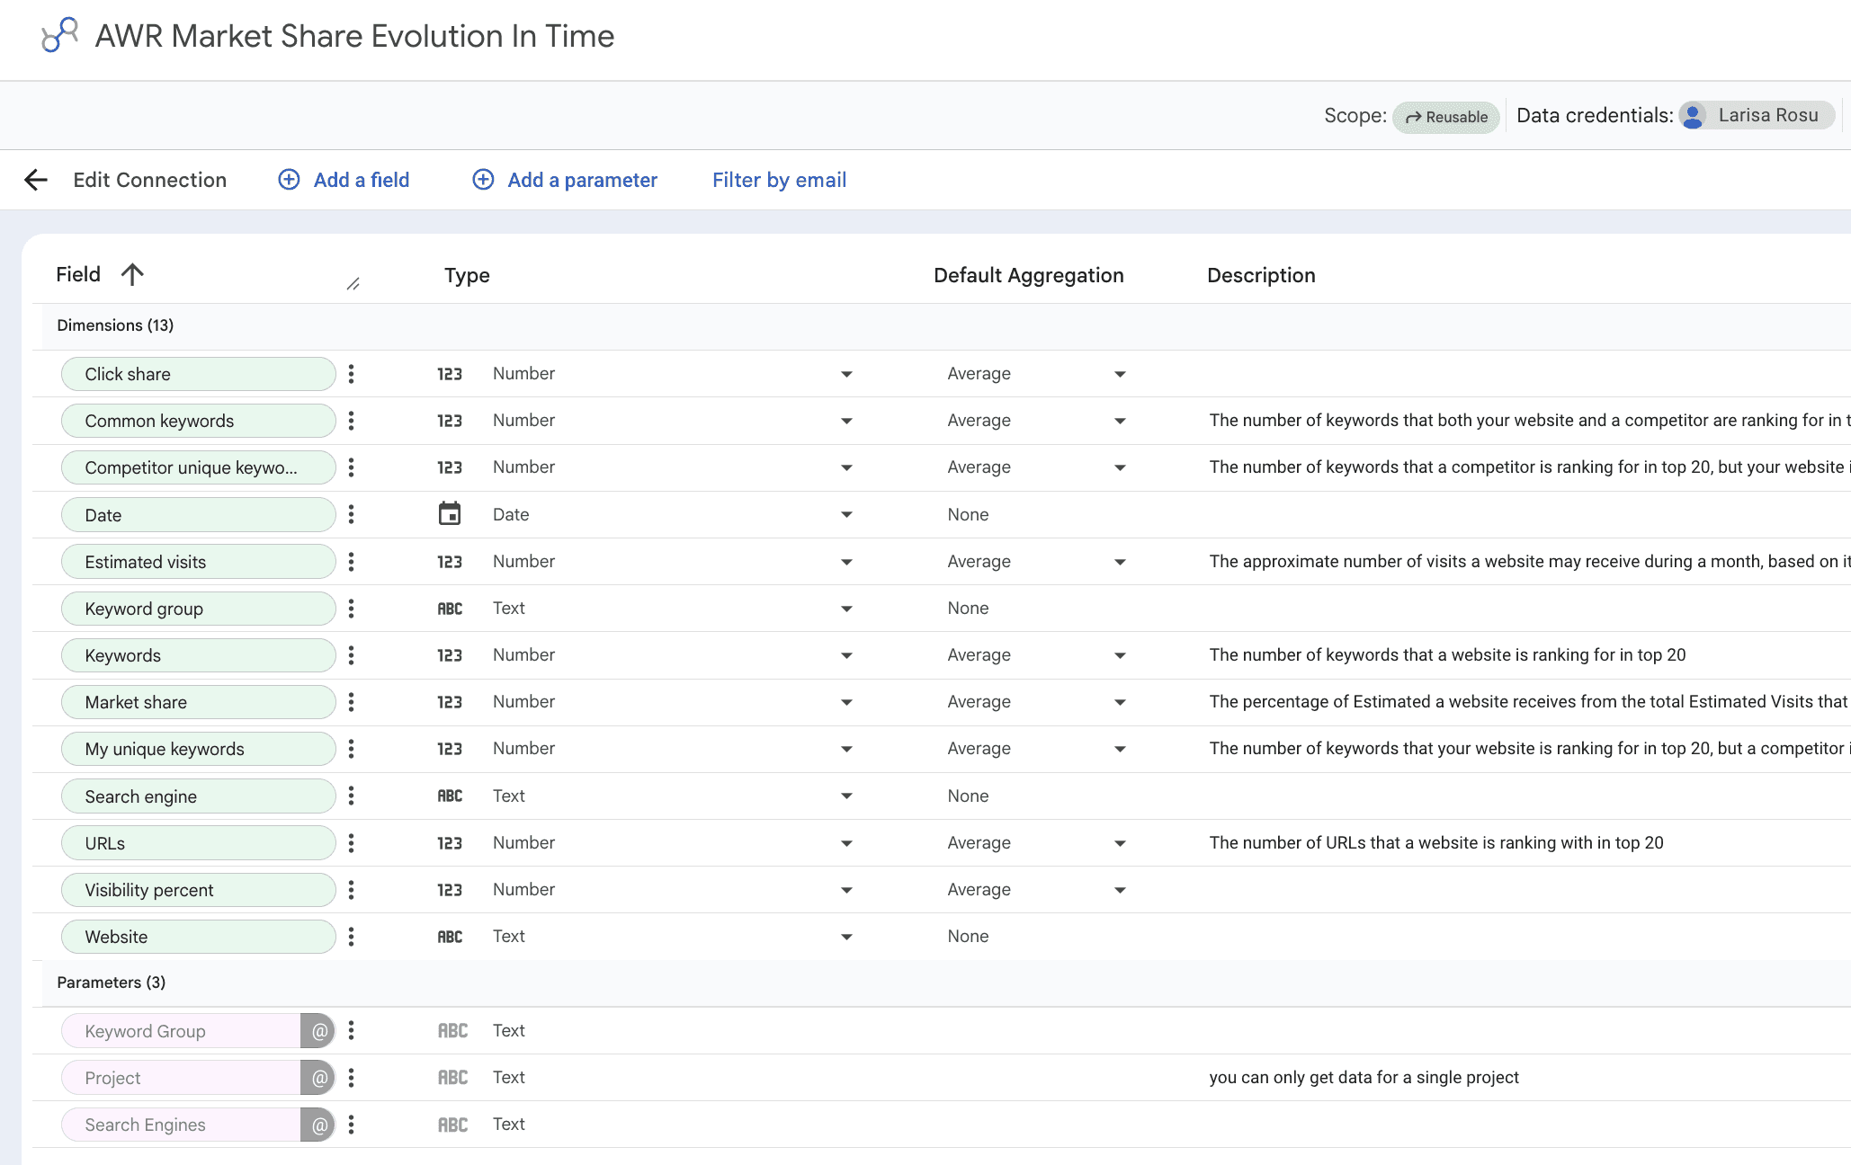
Task: Open three-dot menu for Website field
Action: point(351,937)
